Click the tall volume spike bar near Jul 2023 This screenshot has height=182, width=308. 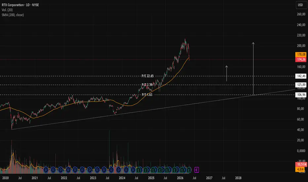coord(109,152)
